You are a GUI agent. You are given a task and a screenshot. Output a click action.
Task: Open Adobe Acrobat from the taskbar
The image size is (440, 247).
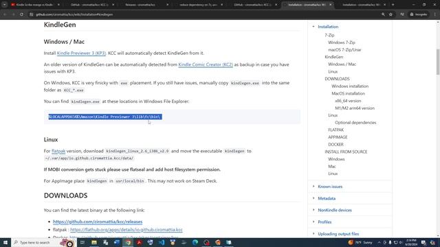point(139,242)
